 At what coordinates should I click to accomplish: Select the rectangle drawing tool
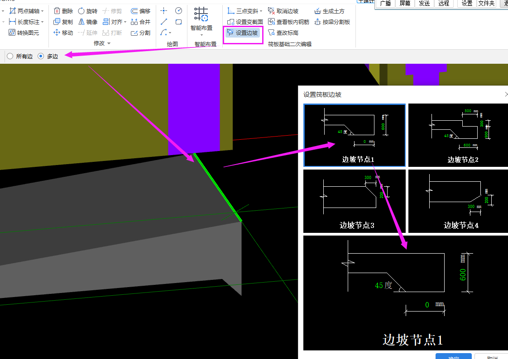click(x=178, y=22)
